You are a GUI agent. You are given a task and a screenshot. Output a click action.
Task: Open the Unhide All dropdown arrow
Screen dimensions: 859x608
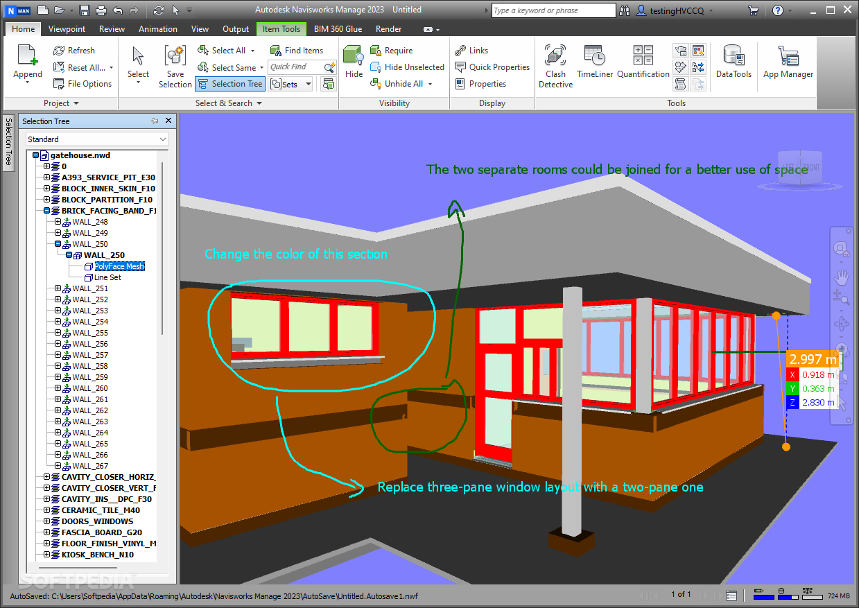(430, 84)
